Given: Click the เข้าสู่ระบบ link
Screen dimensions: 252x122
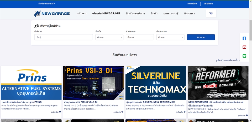Looking at the screenshot, I should pyautogui.click(x=208, y=3).
